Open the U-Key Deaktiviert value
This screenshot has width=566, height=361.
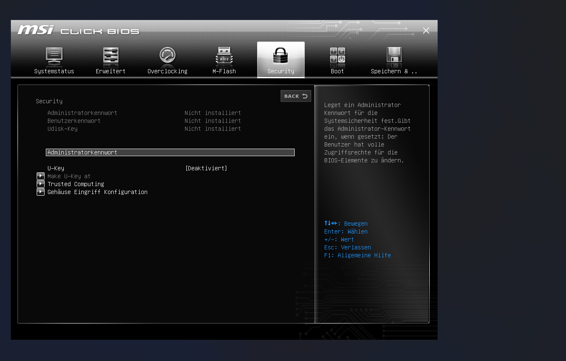(x=206, y=168)
